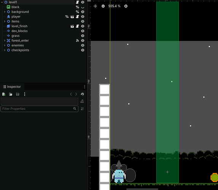Select the player node
This screenshot has height=190, width=218.
(x=16, y=17)
